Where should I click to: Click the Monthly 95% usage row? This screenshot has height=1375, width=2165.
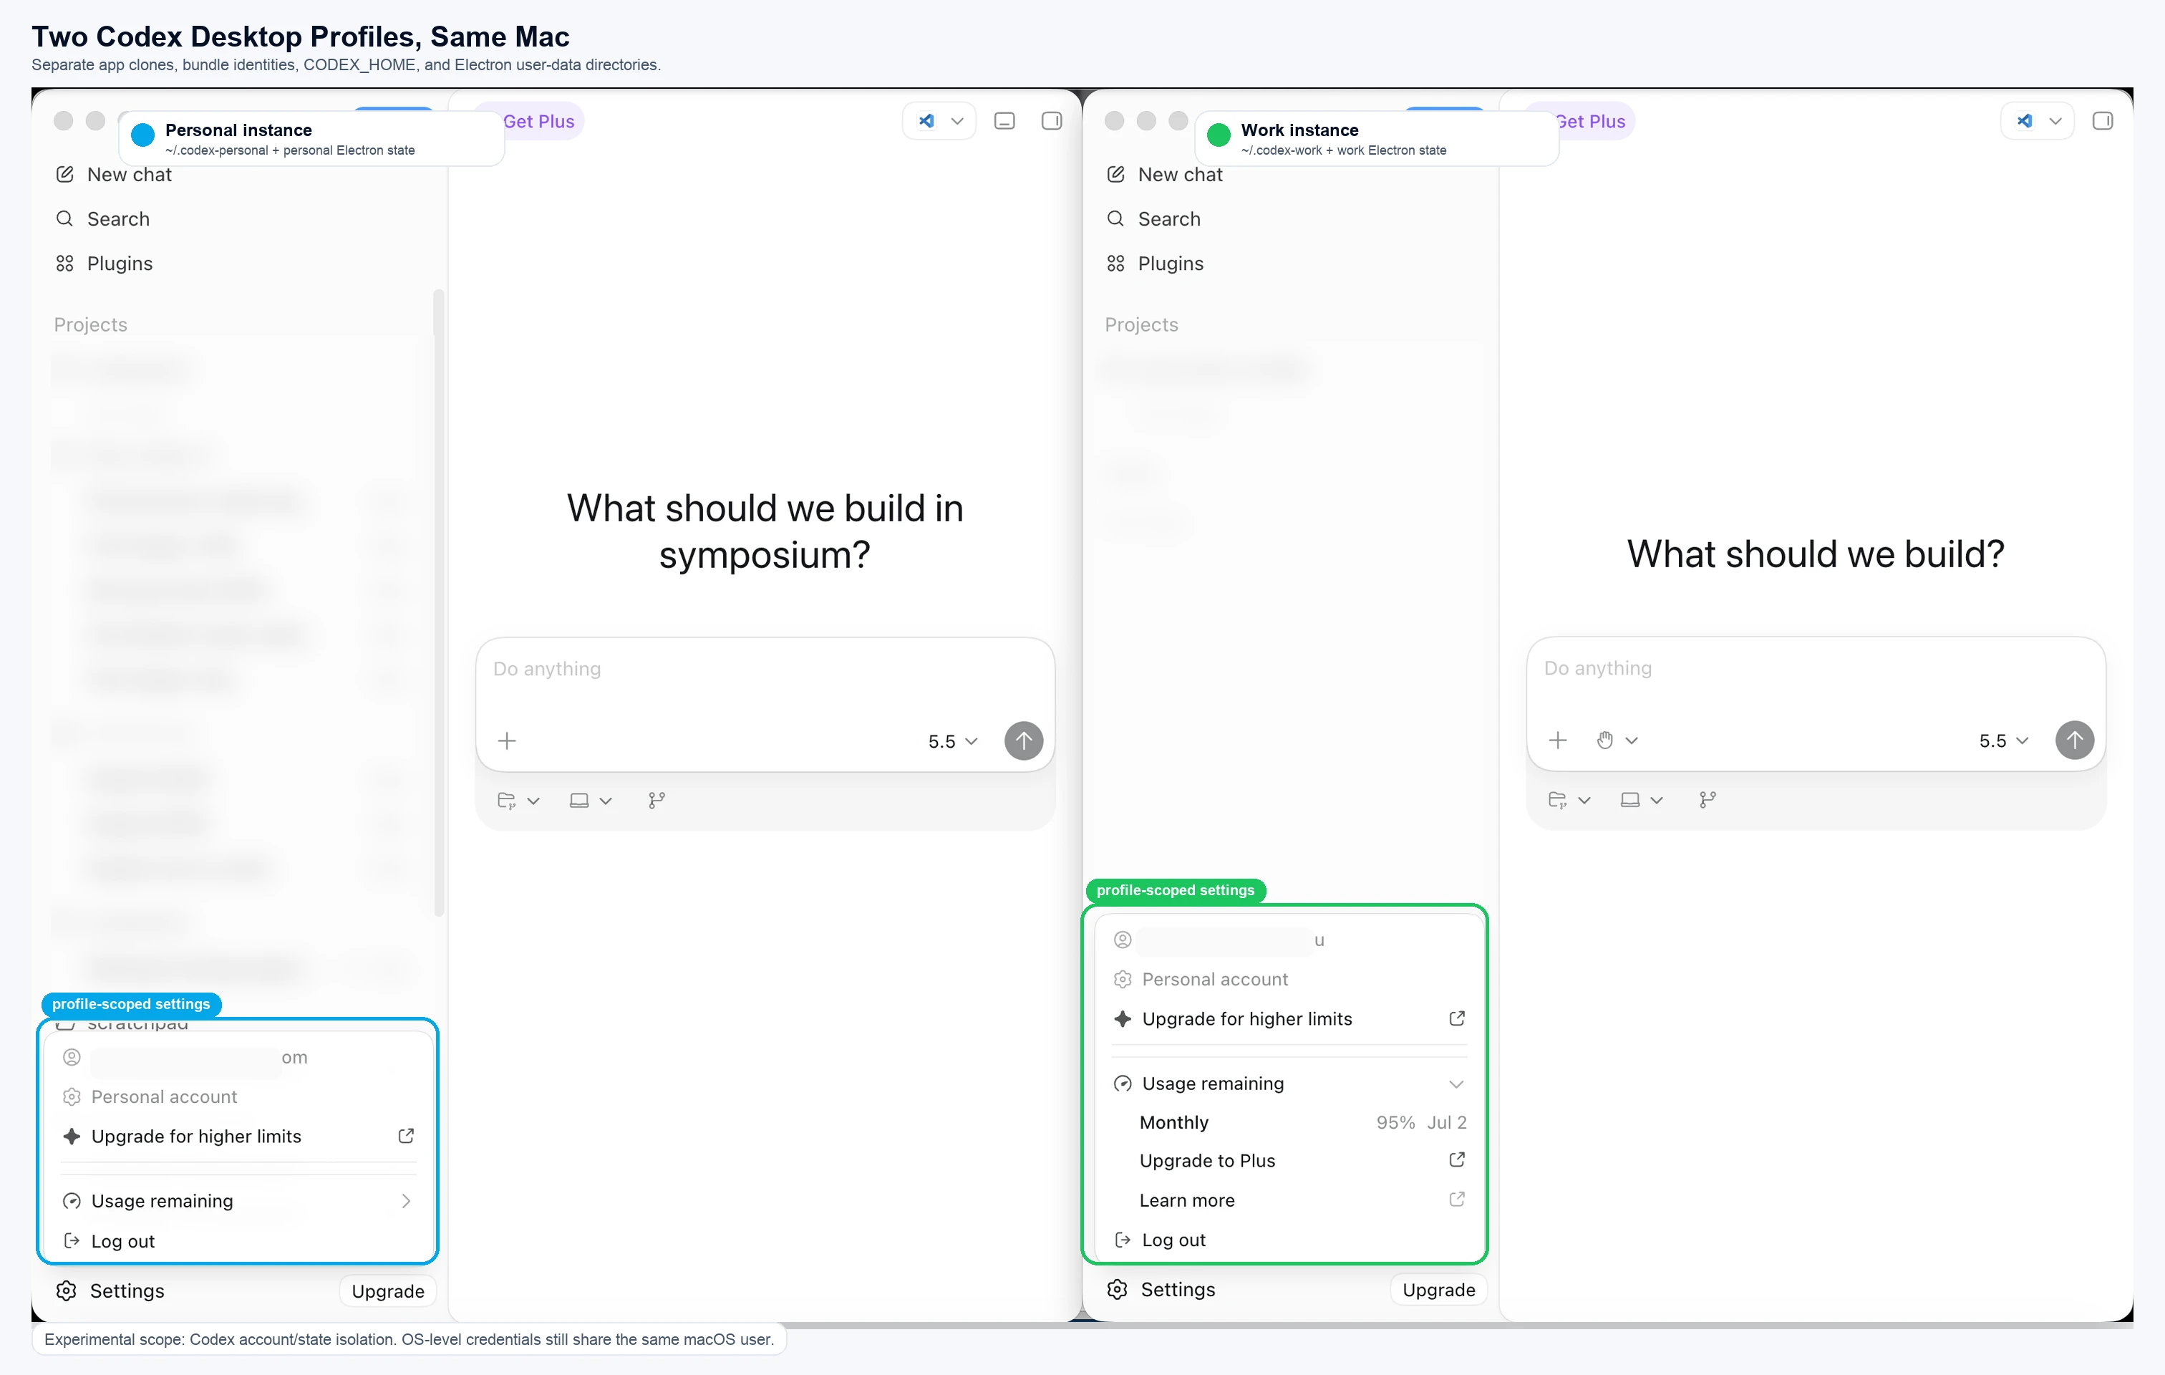click(x=1303, y=1122)
